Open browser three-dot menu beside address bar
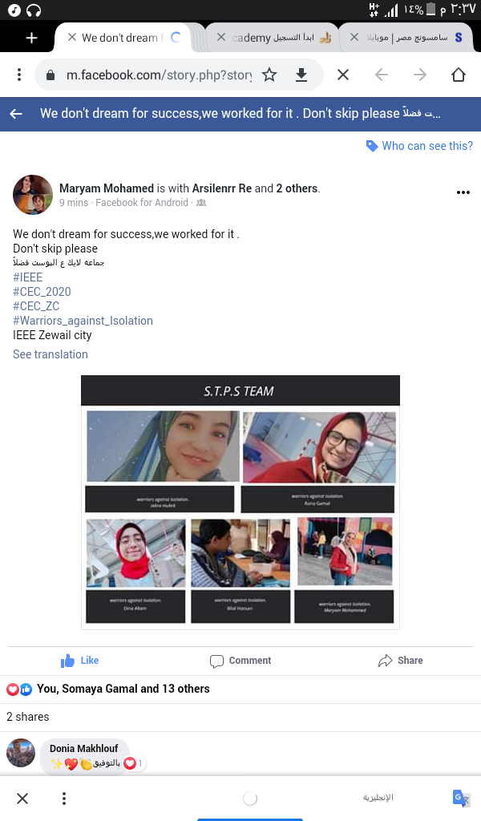481x821 pixels. [19, 75]
